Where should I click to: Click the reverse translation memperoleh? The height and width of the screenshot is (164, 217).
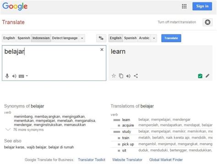(x=148, y=125)
